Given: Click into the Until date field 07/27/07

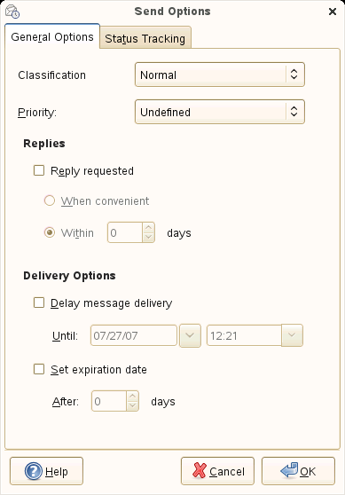Looking at the screenshot, I should [134, 335].
